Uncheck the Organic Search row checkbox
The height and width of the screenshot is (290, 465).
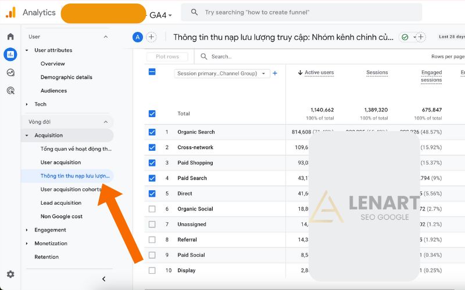click(x=152, y=132)
